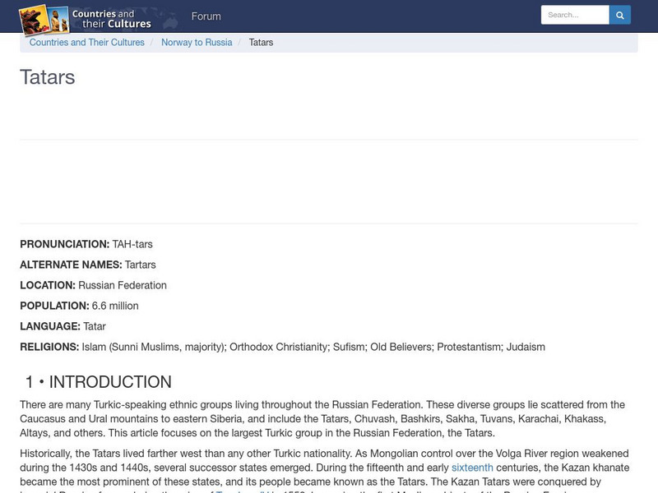This screenshot has height=493, width=658.
Task: Click the POPULATION label
Action: [x=54, y=306]
